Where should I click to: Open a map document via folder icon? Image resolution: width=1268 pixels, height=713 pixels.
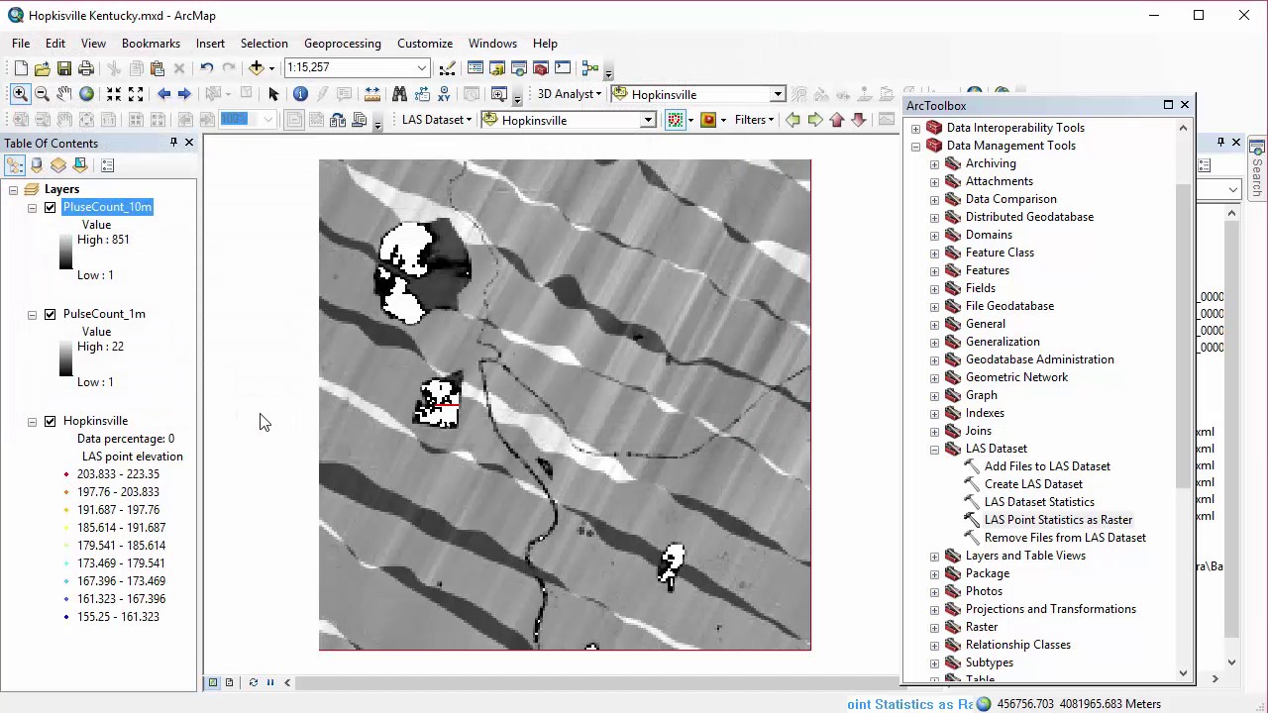coord(42,68)
